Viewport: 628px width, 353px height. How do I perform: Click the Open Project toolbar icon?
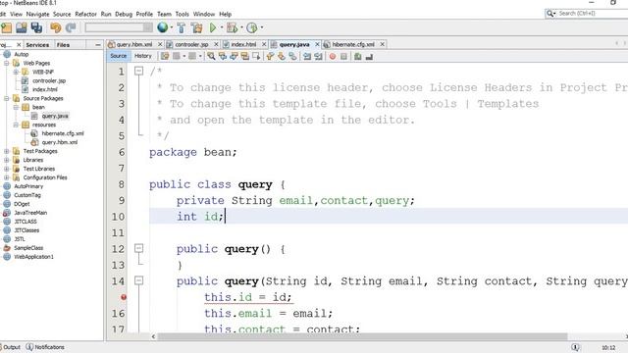22,27
